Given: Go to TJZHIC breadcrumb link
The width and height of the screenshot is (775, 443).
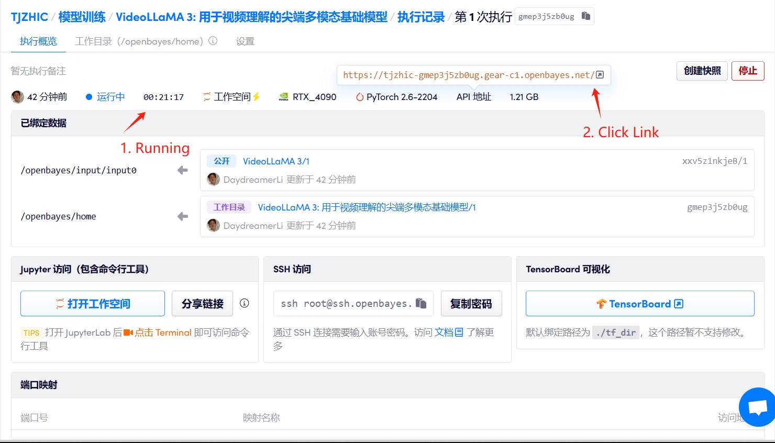Looking at the screenshot, I should coord(29,17).
